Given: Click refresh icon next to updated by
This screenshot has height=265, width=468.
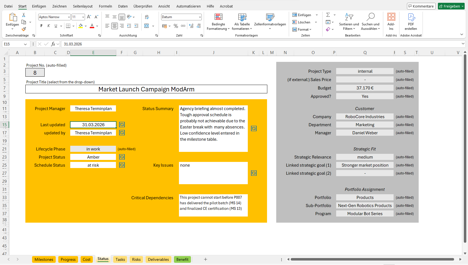Looking at the screenshot, I should (122, 133).
